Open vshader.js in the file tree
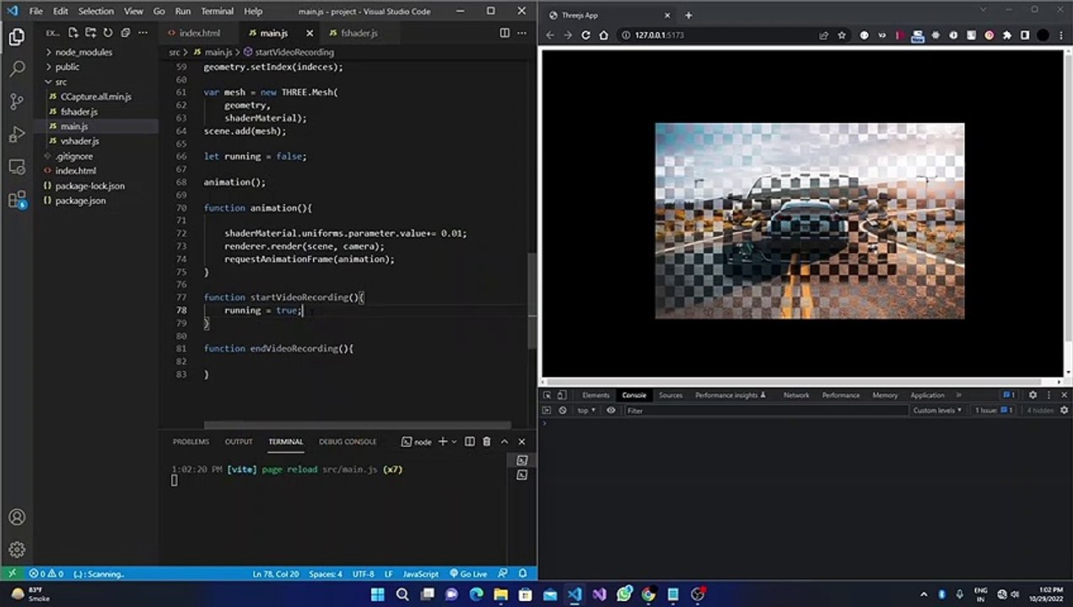The width and height of the screenshot is (1073, 607). 79,141
